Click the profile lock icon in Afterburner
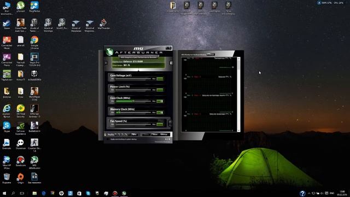This screenshot has height=197, width=350. click(x=106, y=135)
